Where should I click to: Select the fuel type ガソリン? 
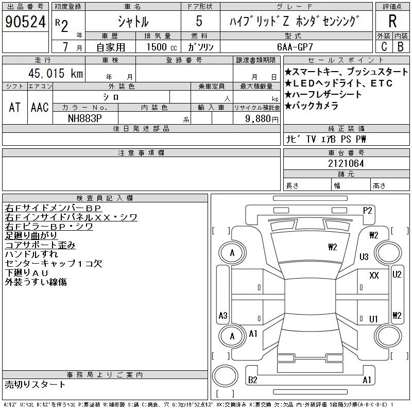[x=201, y=47]
